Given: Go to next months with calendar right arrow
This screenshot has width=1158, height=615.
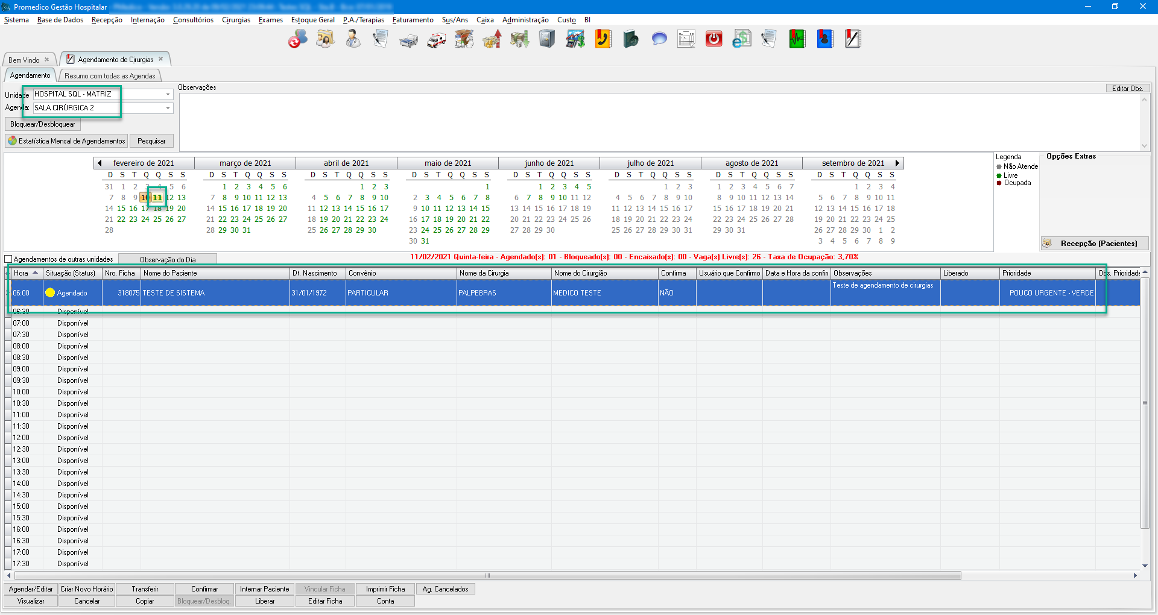Looking at the screenshot, I should coord(897,163).
